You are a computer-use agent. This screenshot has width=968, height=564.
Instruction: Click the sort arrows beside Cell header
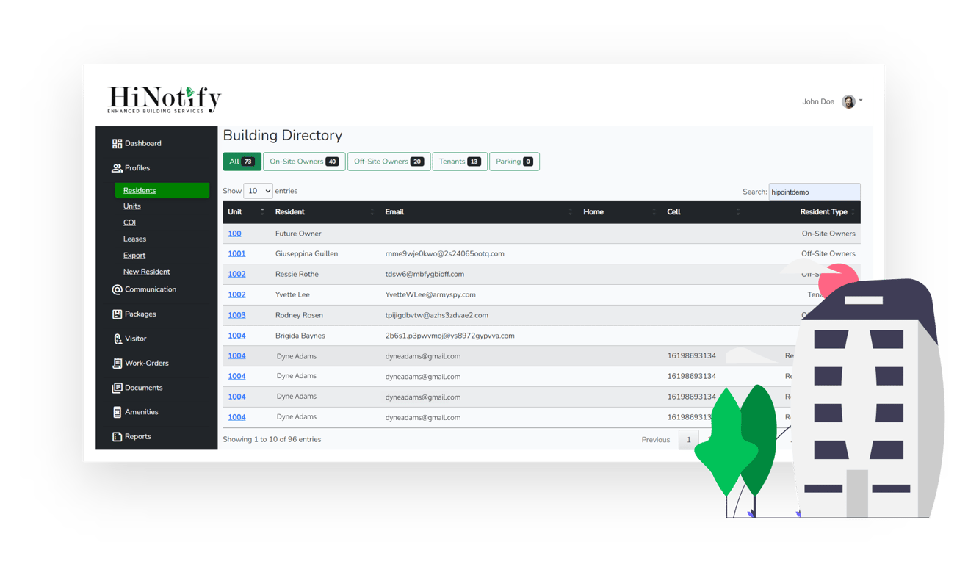tap(738, 212)
